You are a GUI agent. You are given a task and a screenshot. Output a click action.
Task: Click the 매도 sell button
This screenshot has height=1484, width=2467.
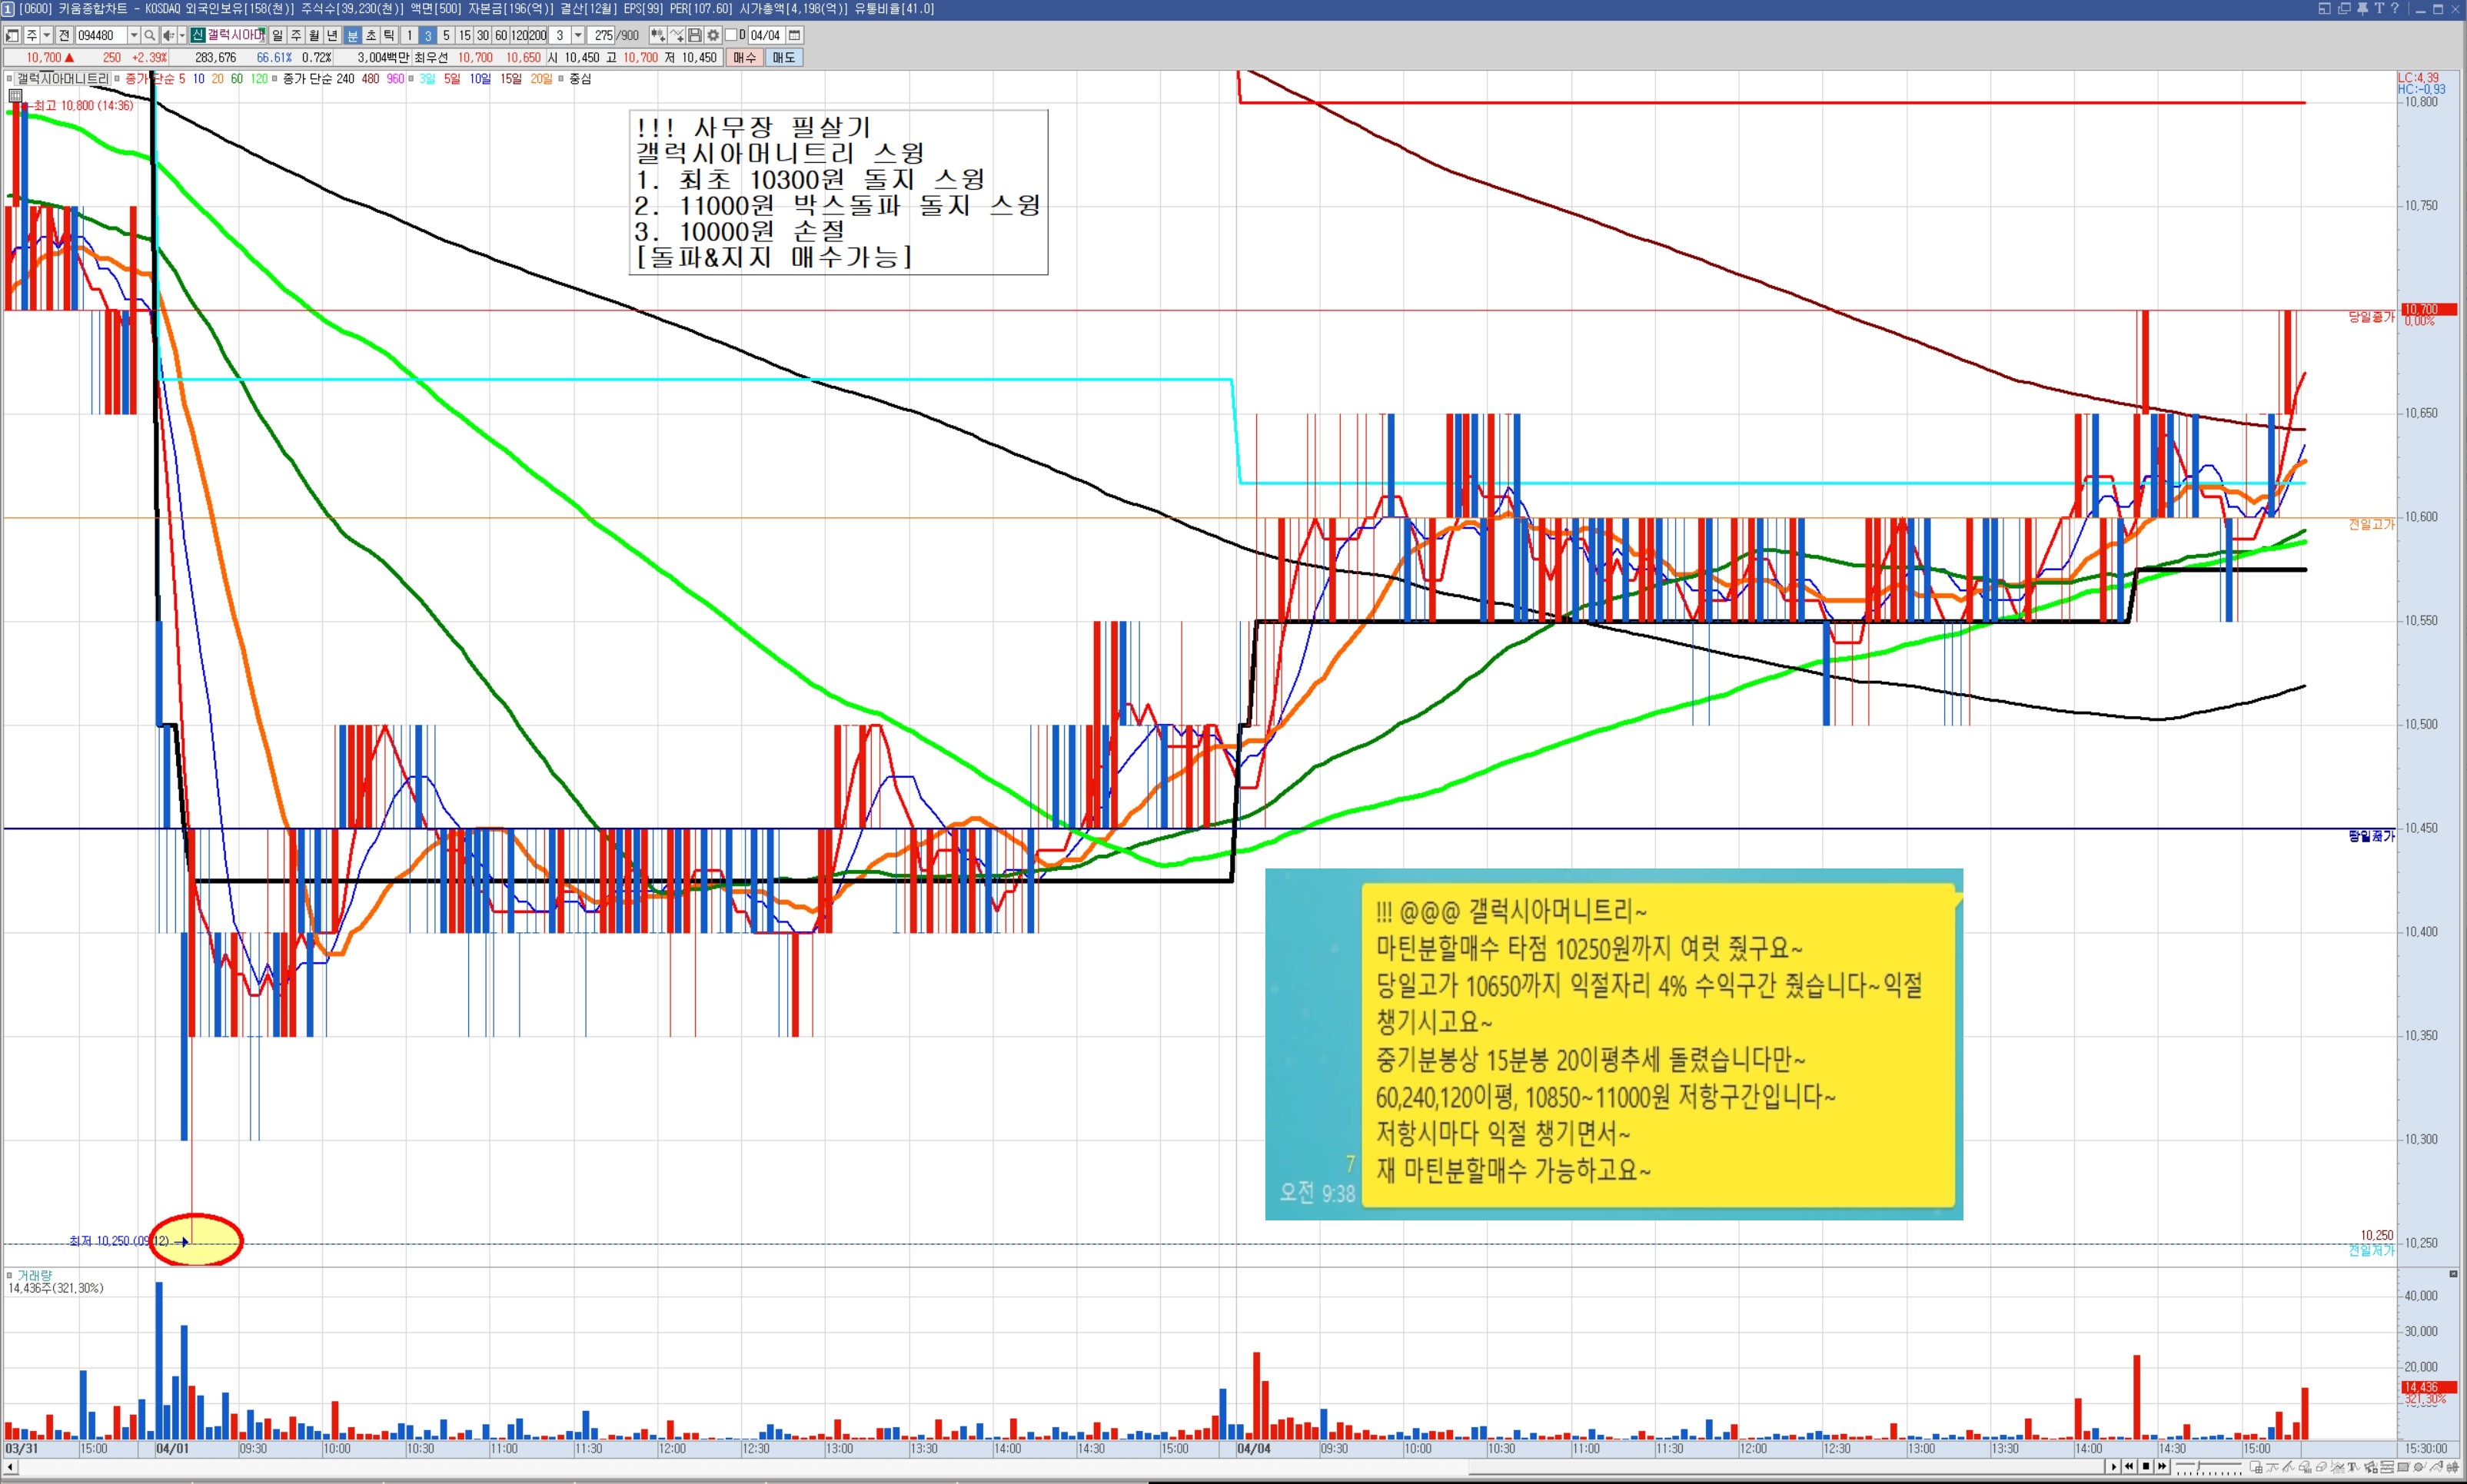click(x=783, y=58)
